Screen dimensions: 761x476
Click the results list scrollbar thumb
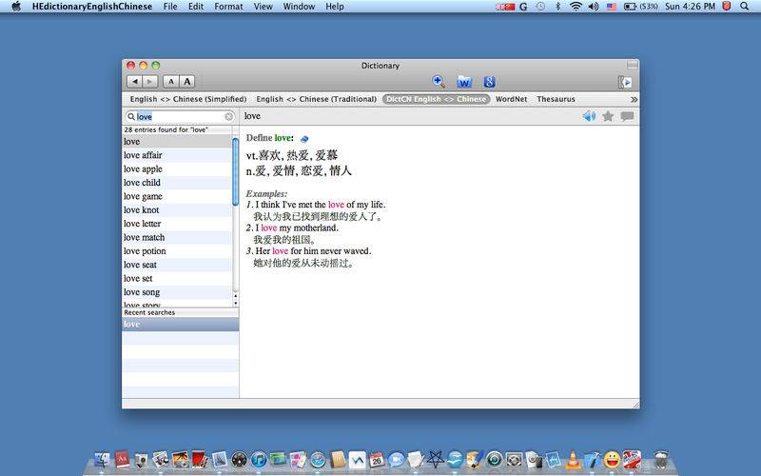pyautogui.click(x=235, y=171)
